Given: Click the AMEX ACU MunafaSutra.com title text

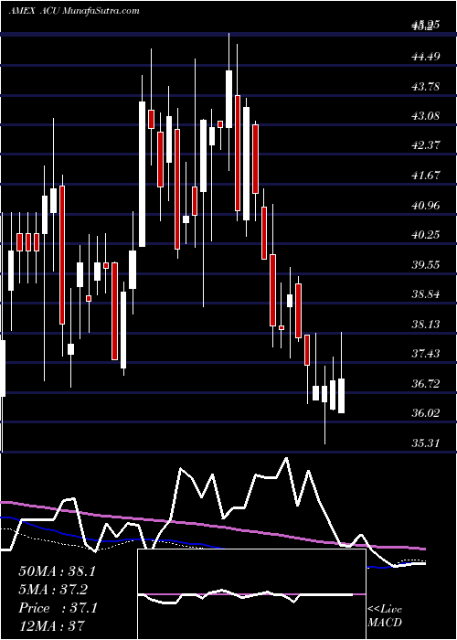Looking at the screenshot, I should click(74, 11).
